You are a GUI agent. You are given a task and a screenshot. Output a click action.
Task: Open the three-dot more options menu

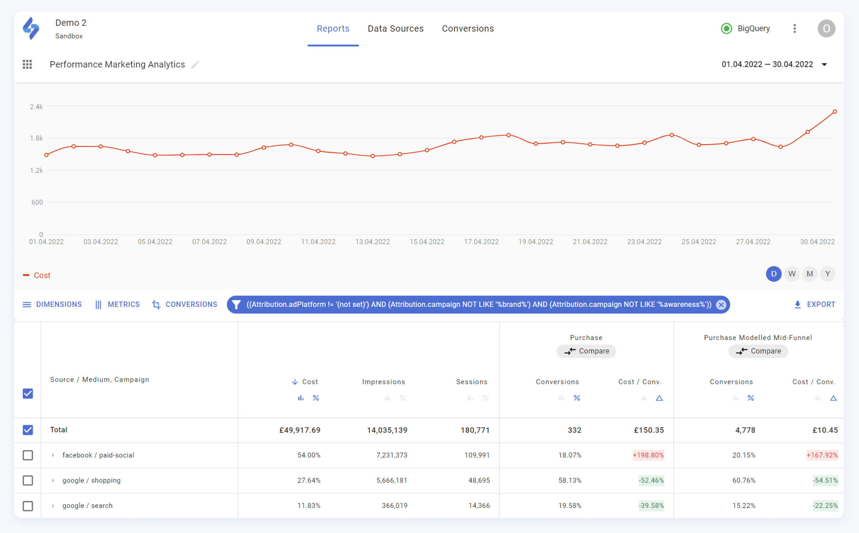pos(795,29)
